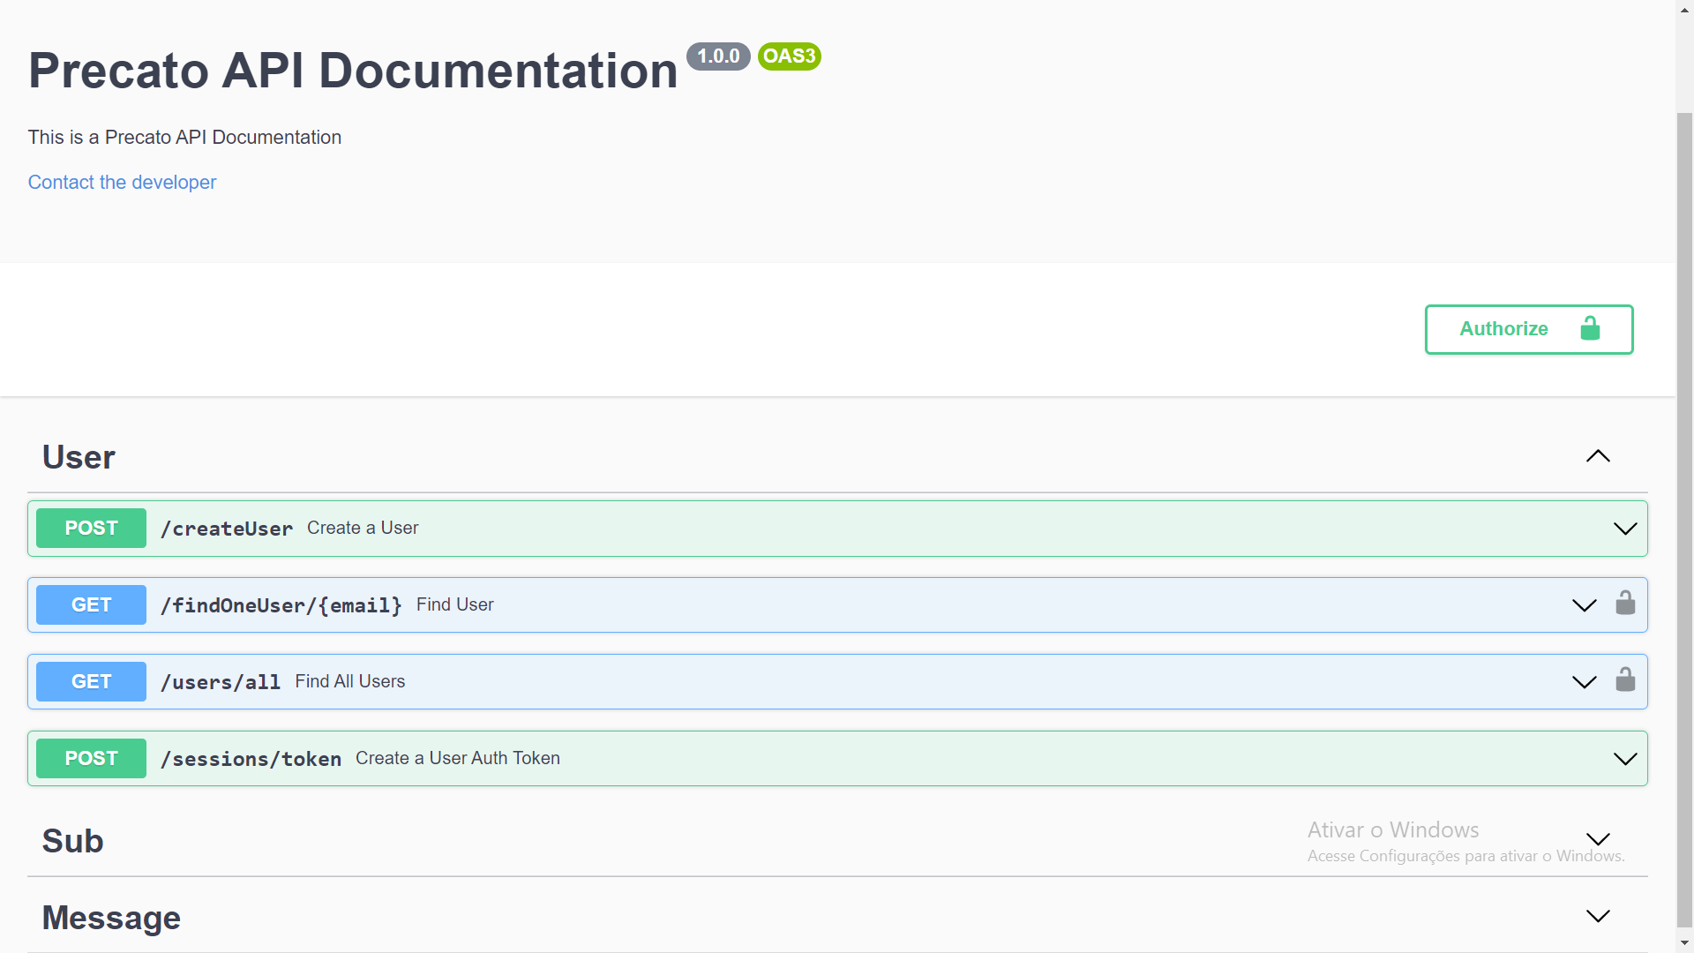Screen dimensions: 1694x953
Task: Collapse the User section chevron
Action: click(x=1598, y=457)
